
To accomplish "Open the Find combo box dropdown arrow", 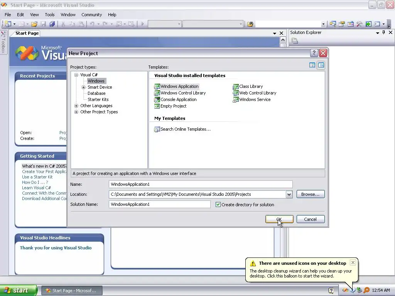I will point(323,24).
